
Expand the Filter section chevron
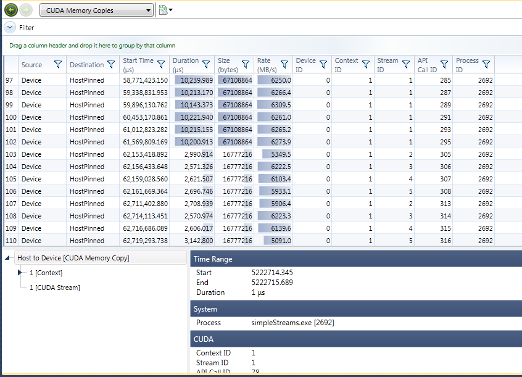pyautogui.click(x=10, y=28)
